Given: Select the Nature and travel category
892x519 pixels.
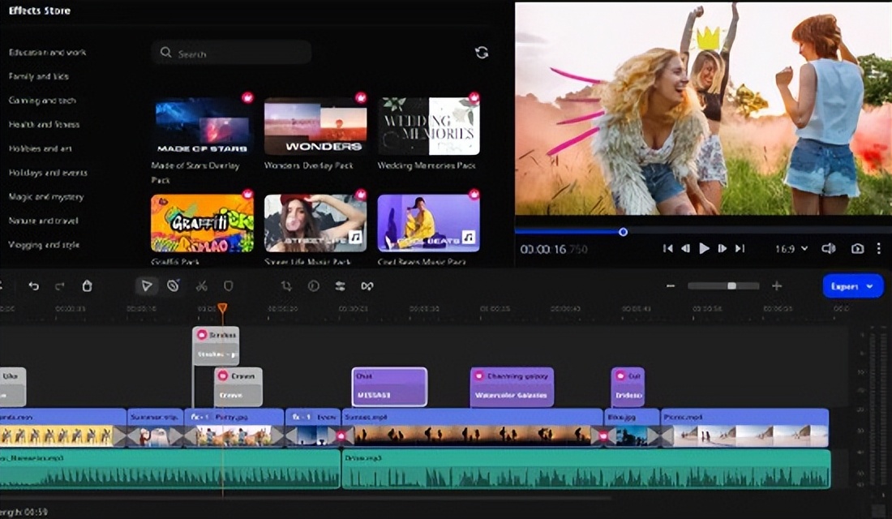Looking at the screenshot, I should click(42, 221).
